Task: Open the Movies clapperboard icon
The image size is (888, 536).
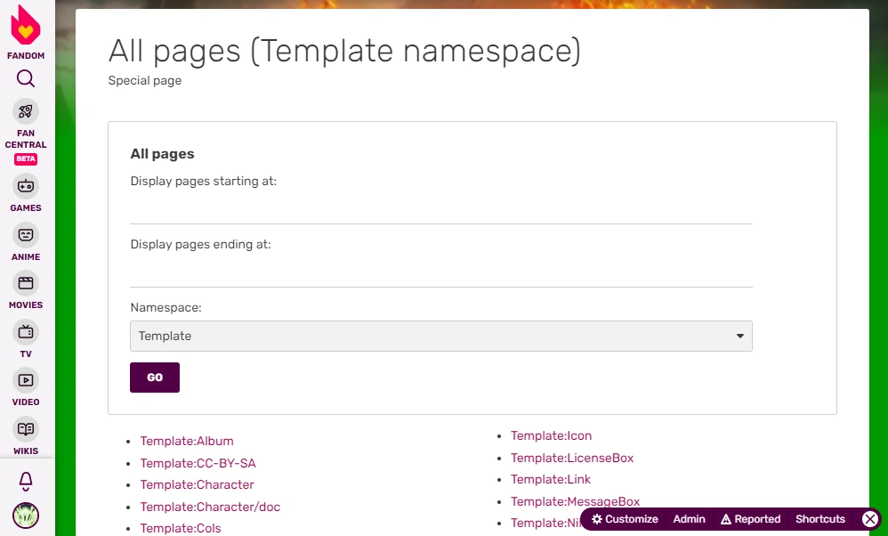Action: tap(26, 284)
